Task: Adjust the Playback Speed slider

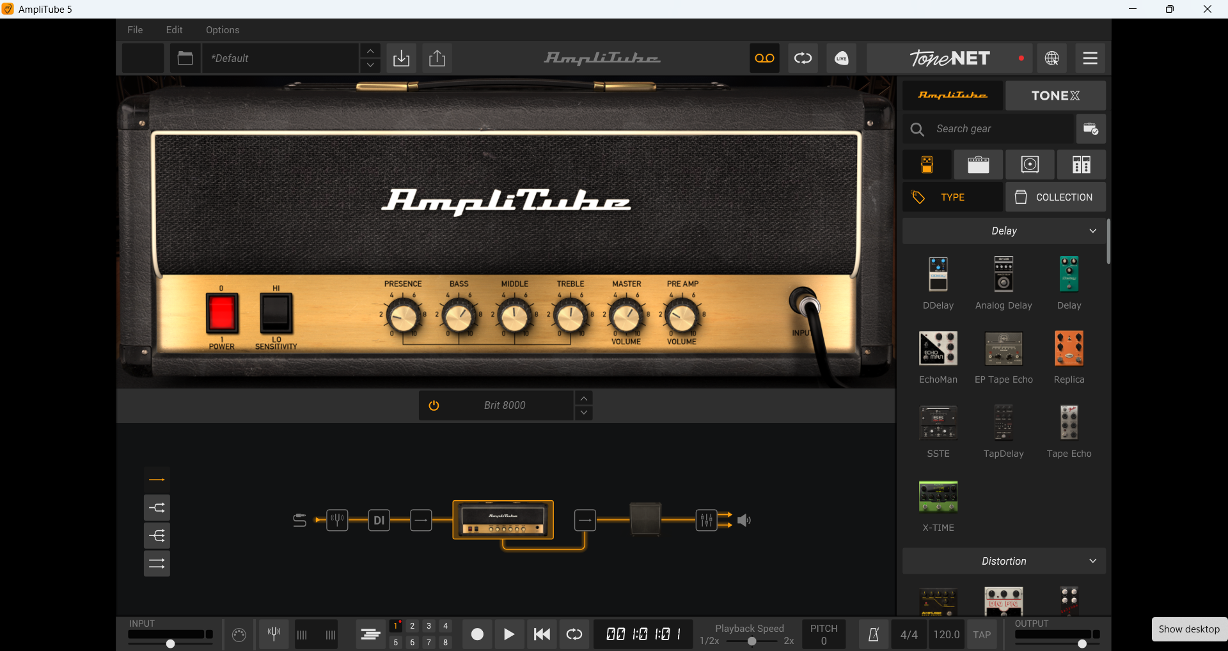Action: [x=752, y=641]
